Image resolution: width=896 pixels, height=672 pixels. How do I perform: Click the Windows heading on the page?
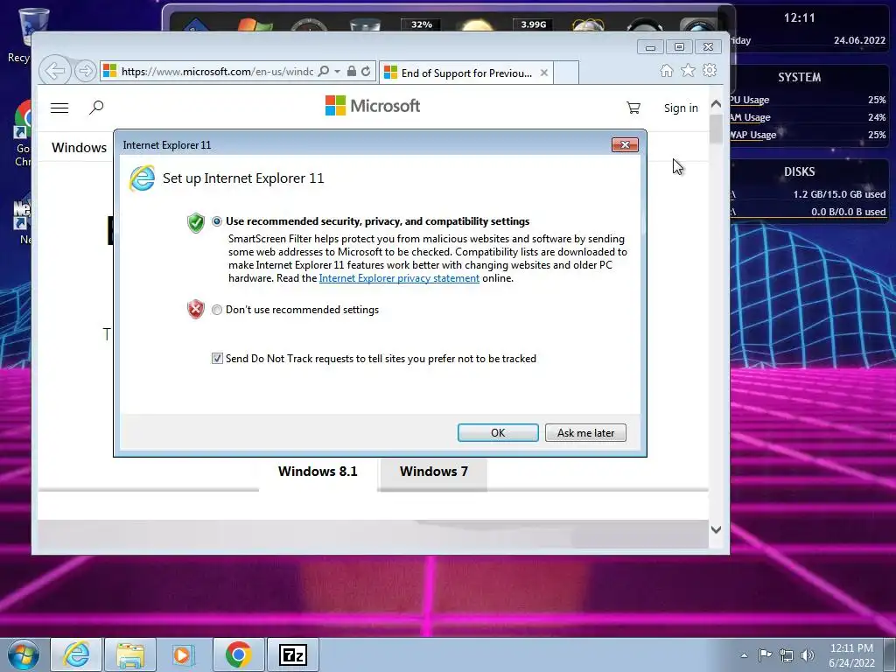[79, 147]
